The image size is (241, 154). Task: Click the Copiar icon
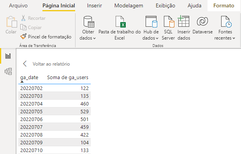23,28
